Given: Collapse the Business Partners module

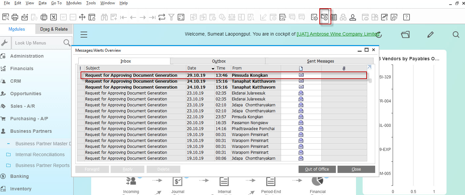Looking at the screenshot, I should pyautogui.click(x=31, y=131).
